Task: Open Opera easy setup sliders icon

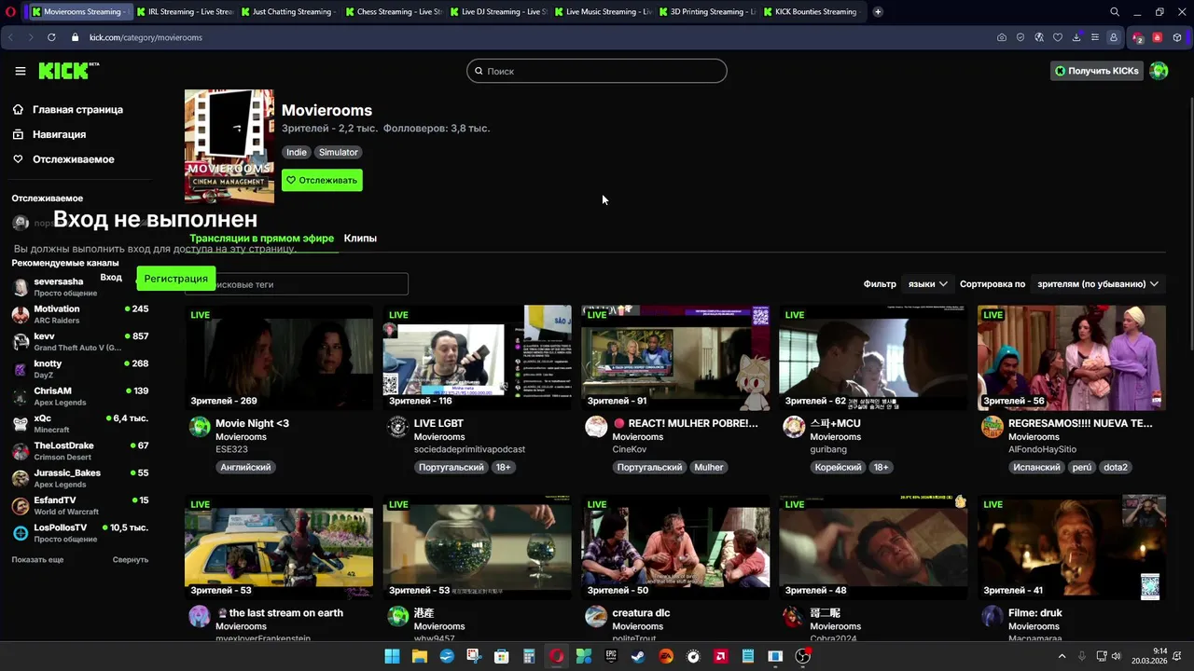Action: (1095, 37)
